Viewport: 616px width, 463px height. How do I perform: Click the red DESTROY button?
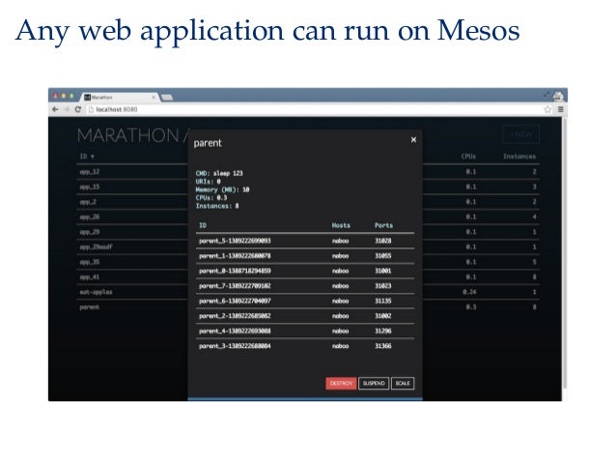click(x=341, y=383)
